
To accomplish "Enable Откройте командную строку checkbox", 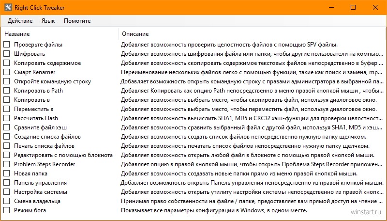I will click(7, 81).
